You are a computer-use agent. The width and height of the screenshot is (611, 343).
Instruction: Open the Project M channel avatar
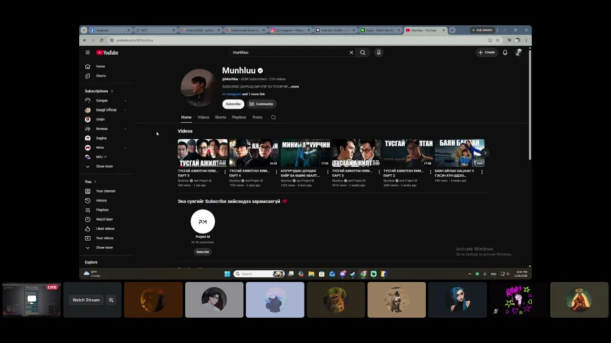[202, 222]
